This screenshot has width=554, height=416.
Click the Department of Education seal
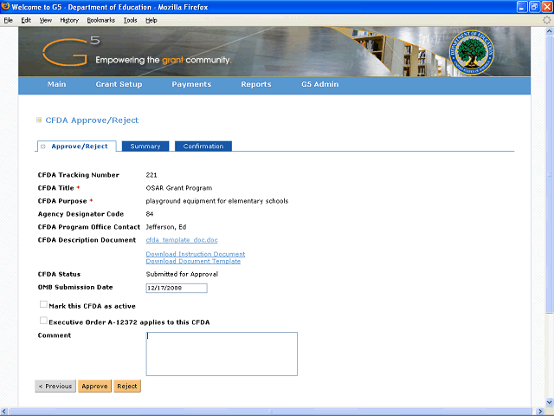471,52
